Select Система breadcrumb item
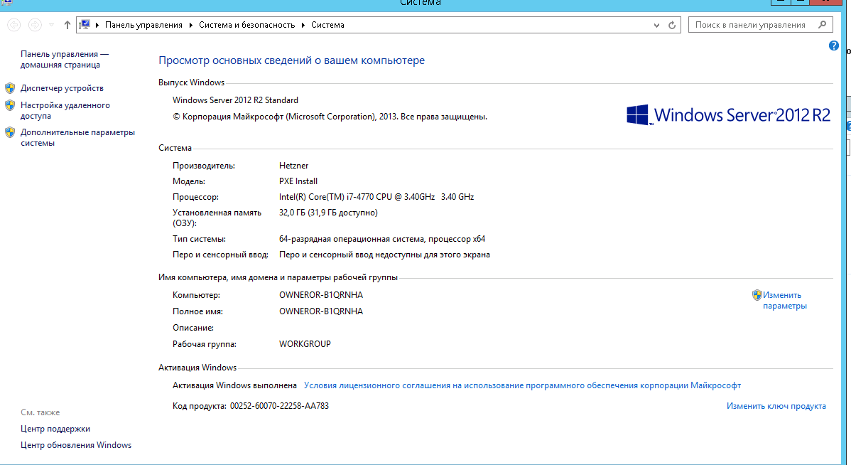The height and width of the screenshot is (465, 851). [327, 25]
